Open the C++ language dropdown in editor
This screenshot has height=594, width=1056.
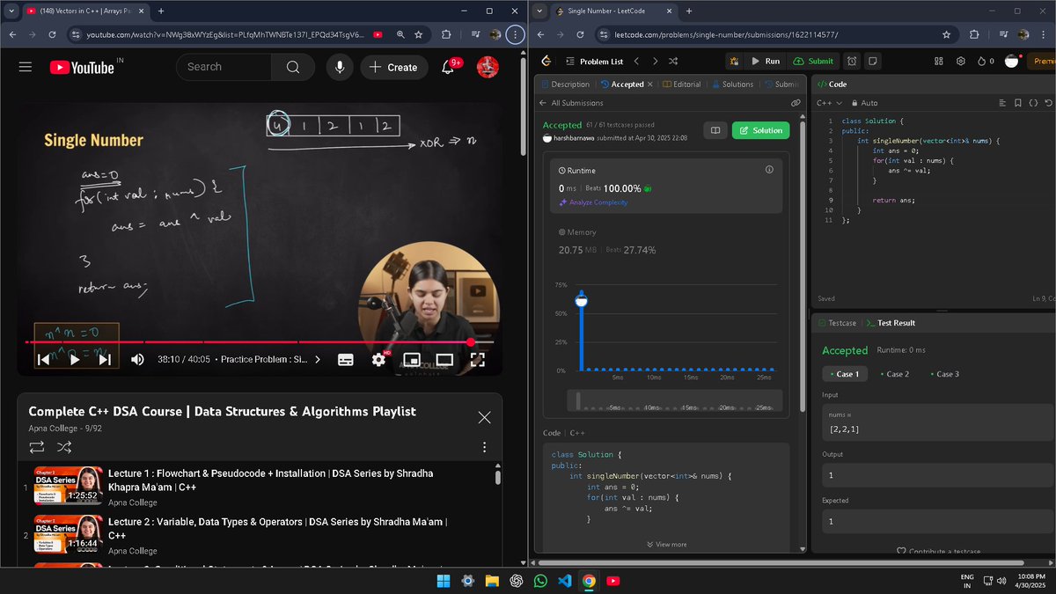[x=831, y=103]
